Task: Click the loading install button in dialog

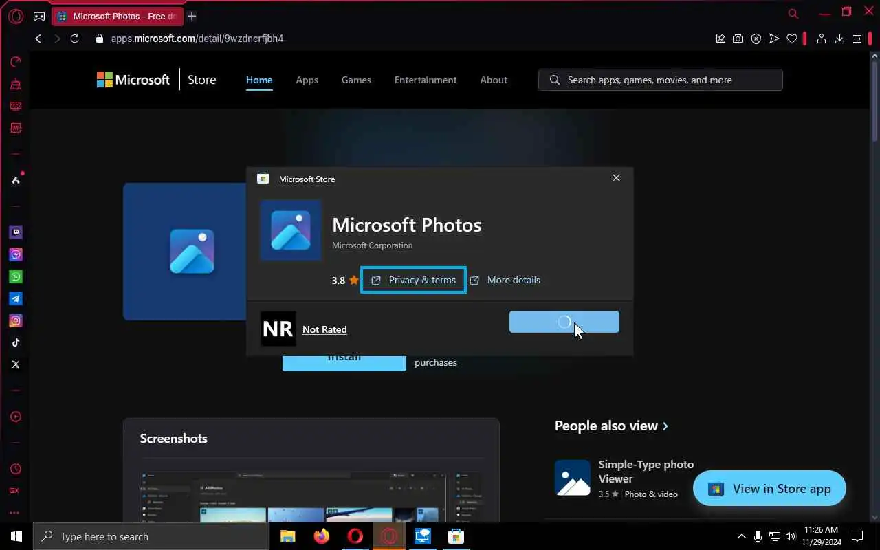Action: click(x=564, y=322)
